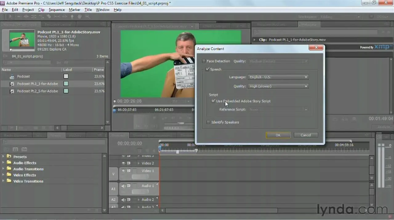Open the Quality dropdown showing High (slower)
The width and height of the screenshot is (394, 220).
[x=278, y=86]
